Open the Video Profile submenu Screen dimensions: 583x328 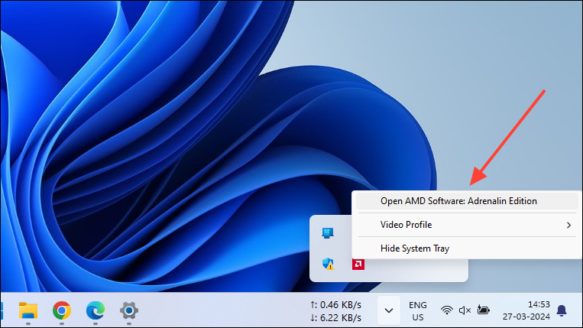467,225
